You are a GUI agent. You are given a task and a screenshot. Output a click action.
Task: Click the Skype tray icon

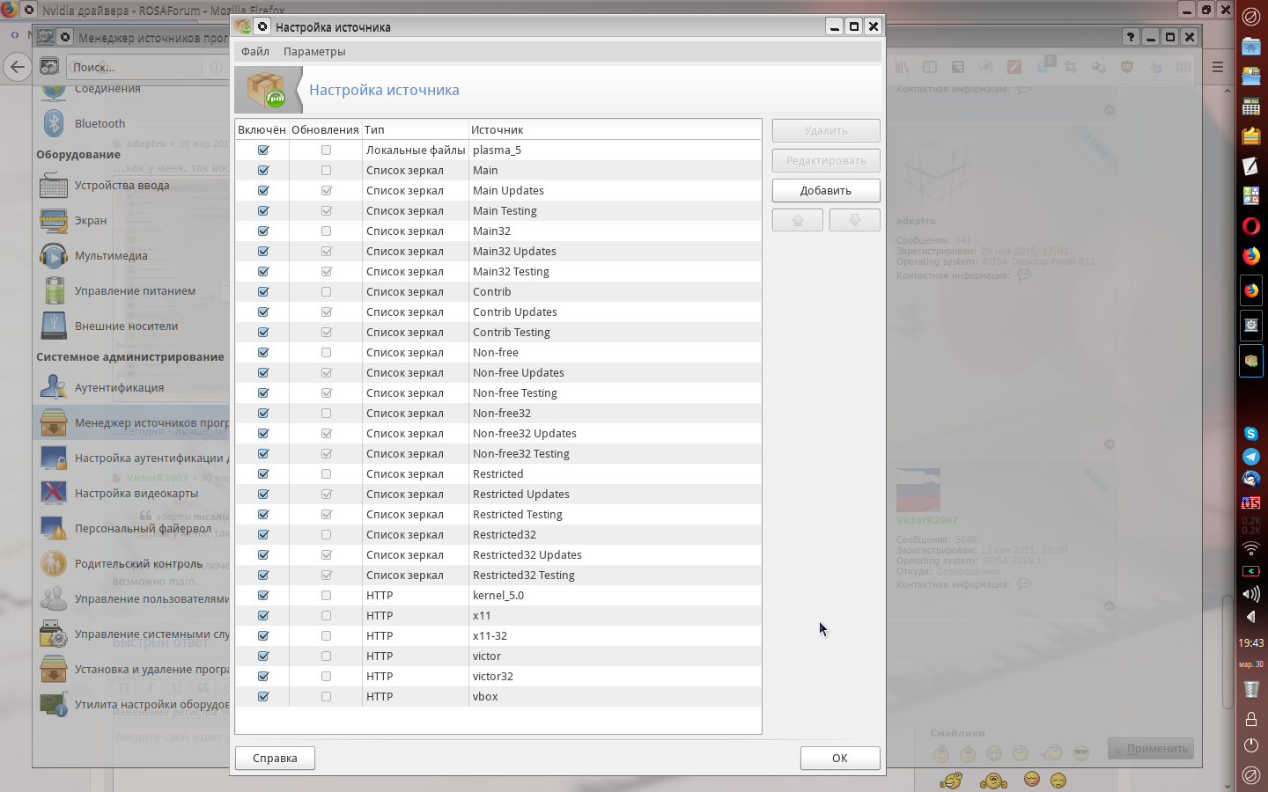[x=1250, y=434]
